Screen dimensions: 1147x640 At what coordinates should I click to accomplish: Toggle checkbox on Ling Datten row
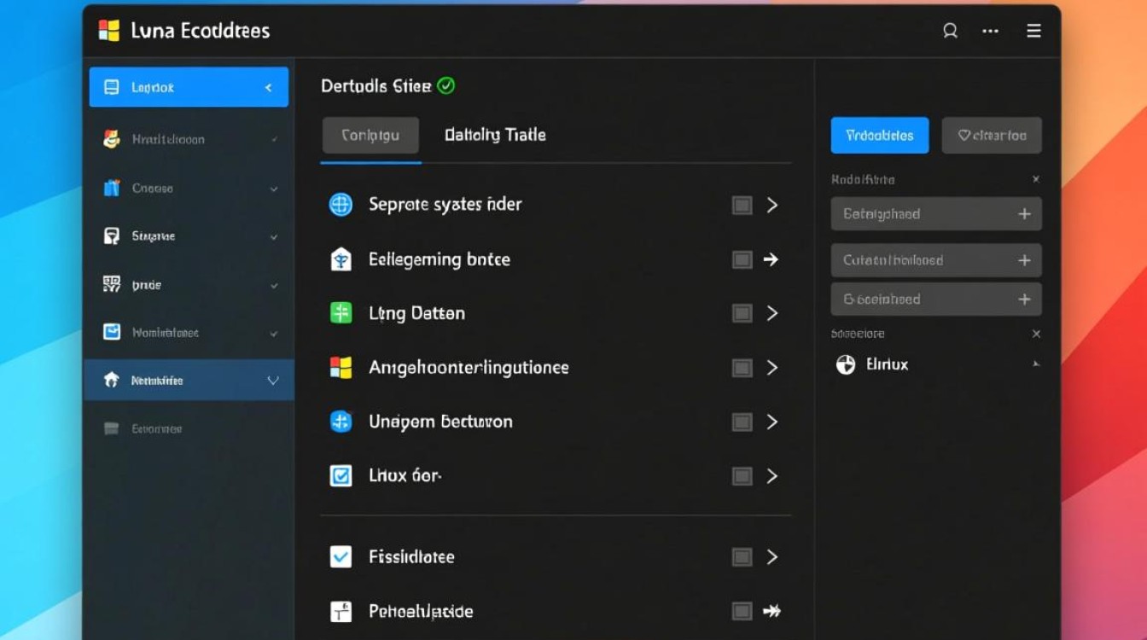[742, 313]
